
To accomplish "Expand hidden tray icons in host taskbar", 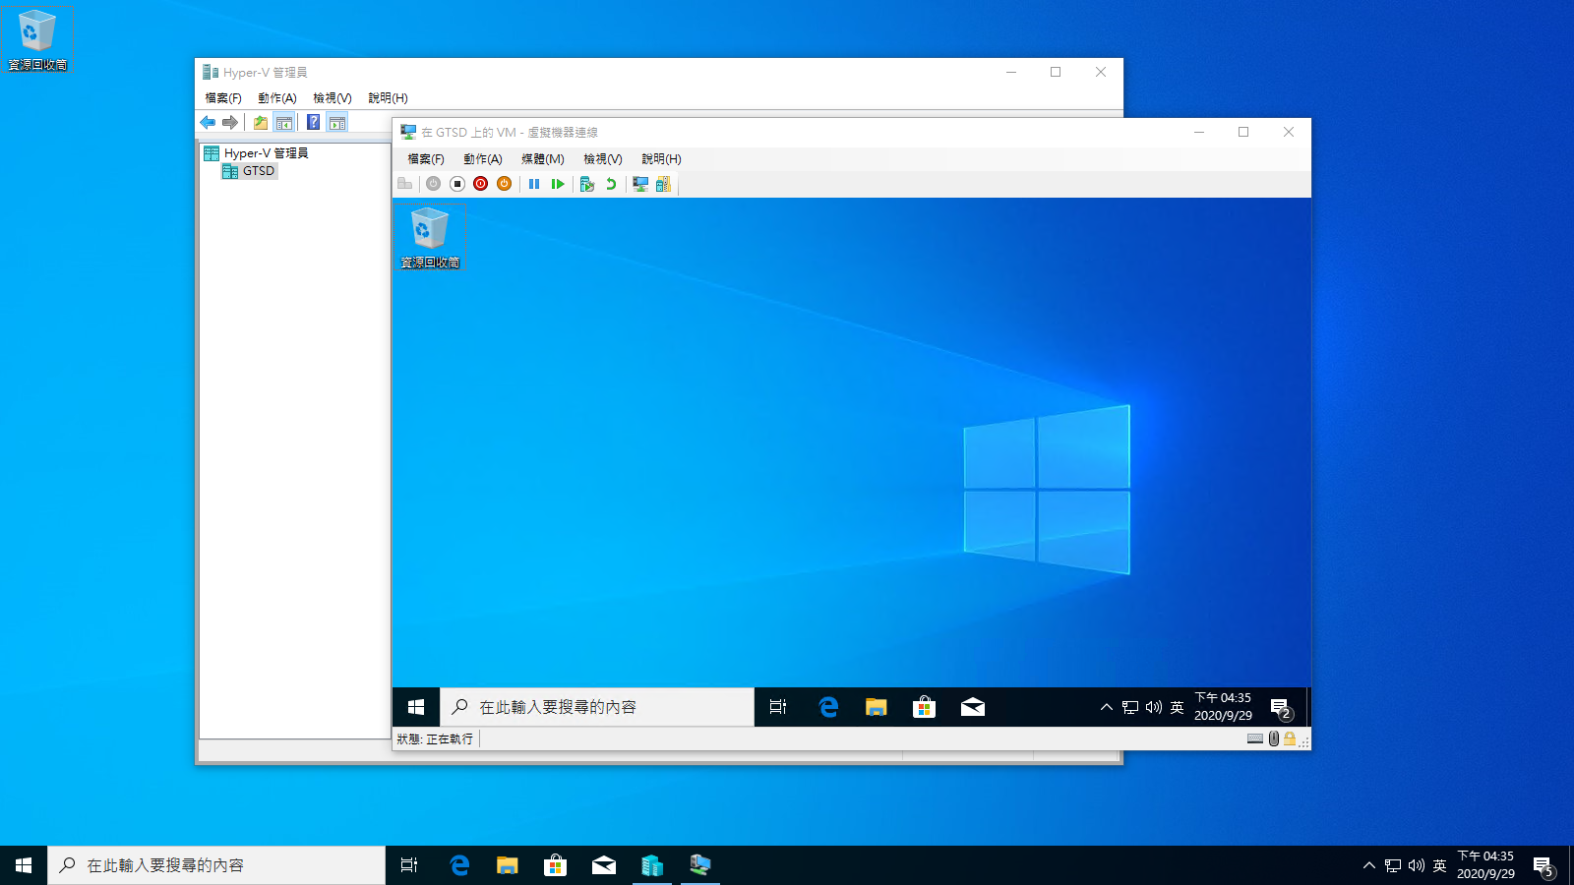I will point(1368,865).
